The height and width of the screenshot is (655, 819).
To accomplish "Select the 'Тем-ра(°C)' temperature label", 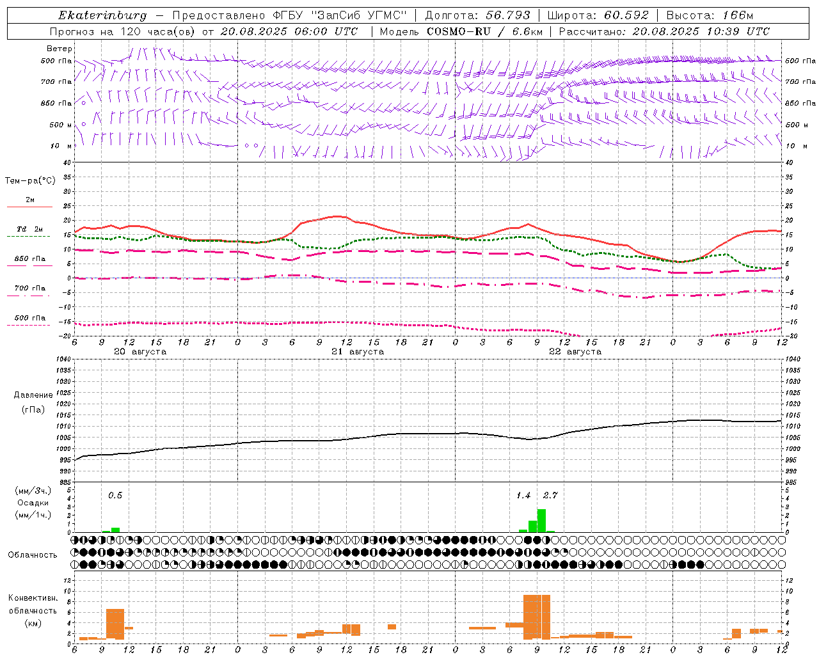I will (x=30, y=180).
